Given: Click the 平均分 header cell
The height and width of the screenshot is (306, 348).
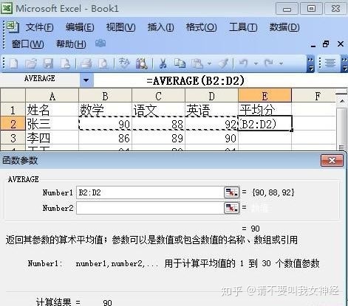Looking at the screenshot, I should point(265,110).
